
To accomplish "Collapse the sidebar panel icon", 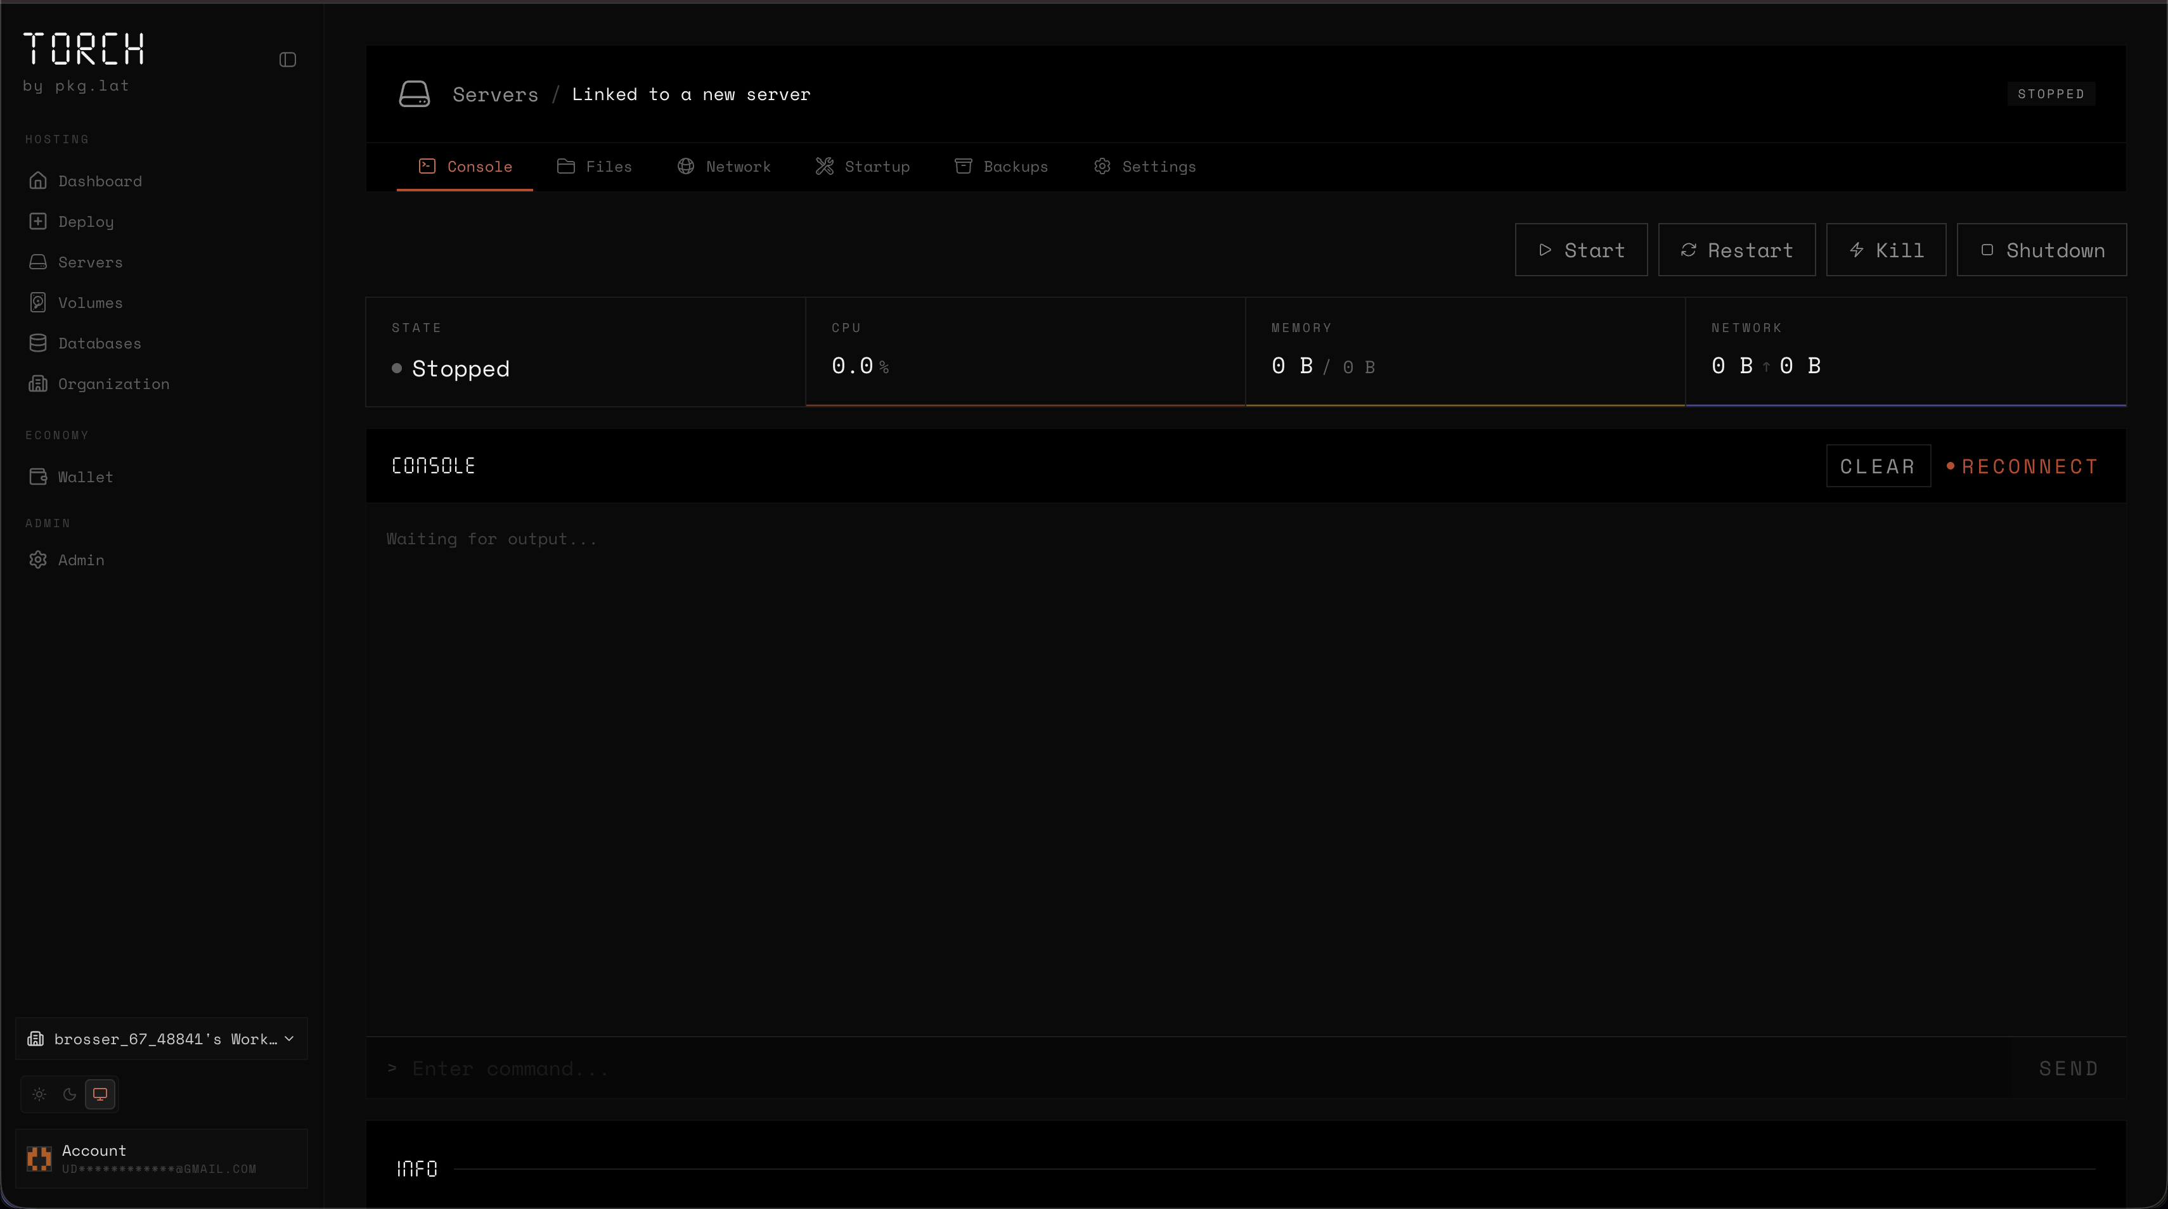I will point(287,60).
